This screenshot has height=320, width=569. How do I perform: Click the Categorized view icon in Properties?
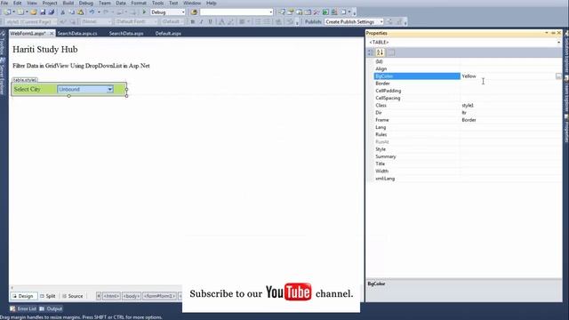click(x=371, y=52)
